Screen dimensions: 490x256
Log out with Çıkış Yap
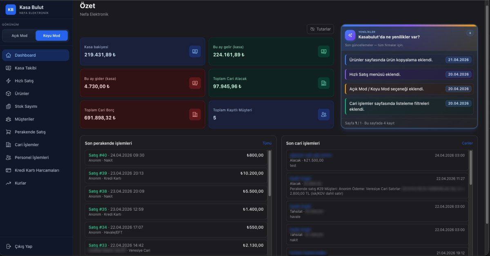tap(23, 247)
